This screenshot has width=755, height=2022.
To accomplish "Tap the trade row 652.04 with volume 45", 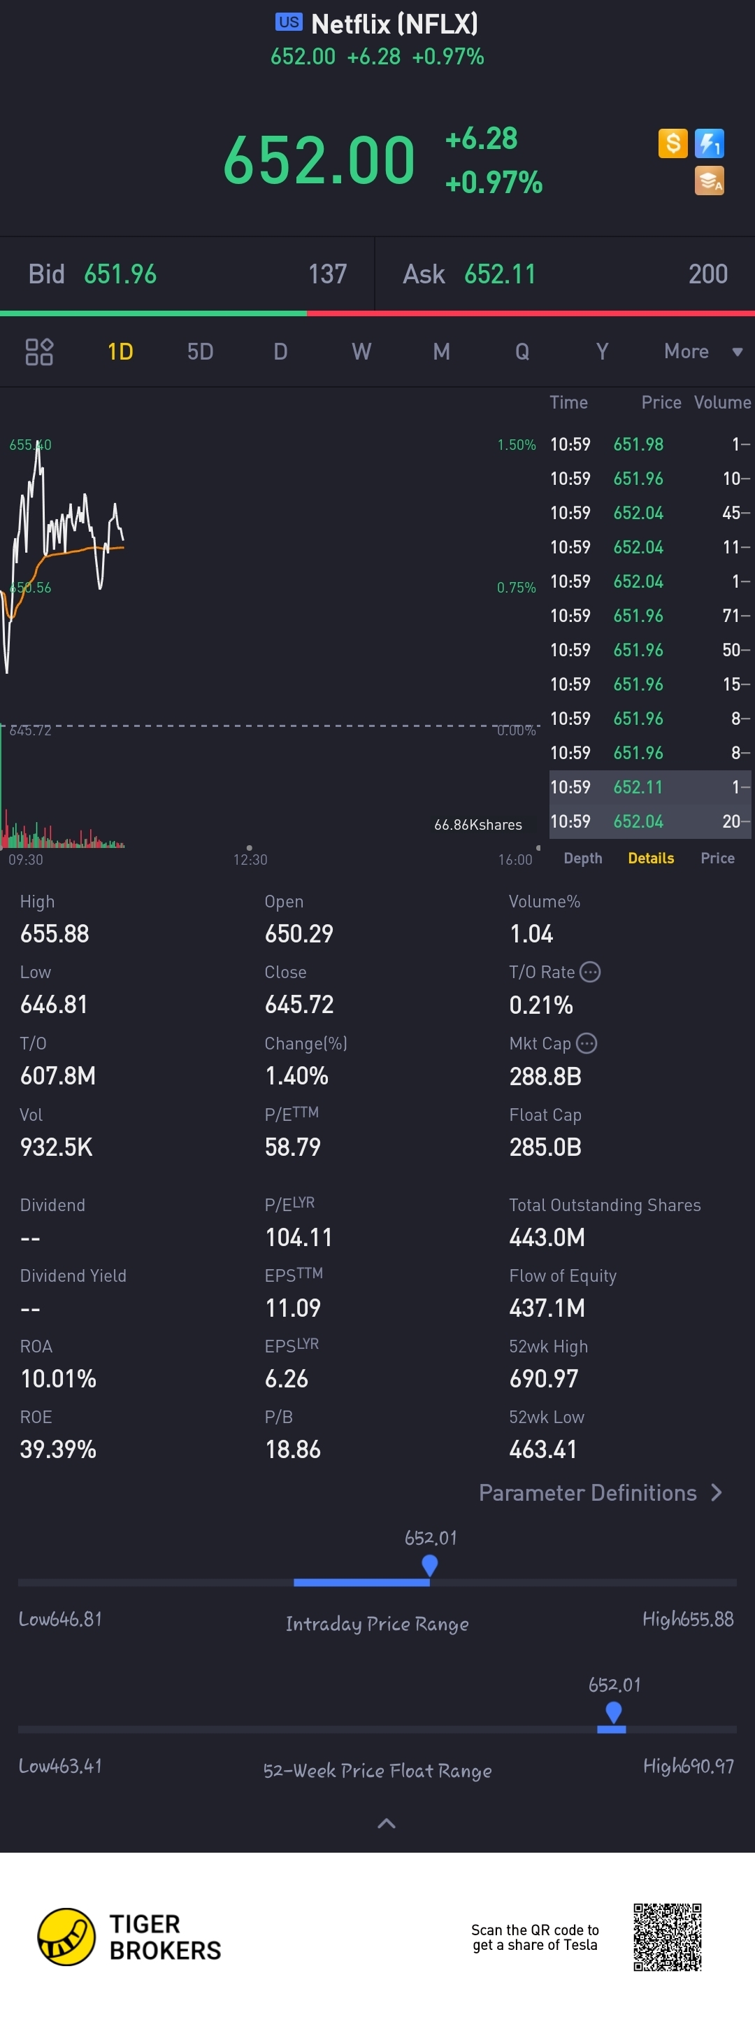I will coord(650,513).
